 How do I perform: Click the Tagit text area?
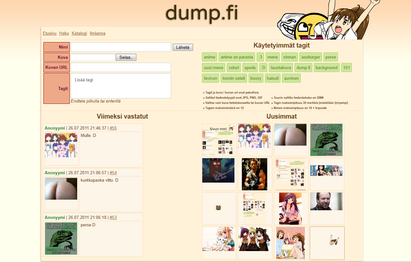[121, 86]
